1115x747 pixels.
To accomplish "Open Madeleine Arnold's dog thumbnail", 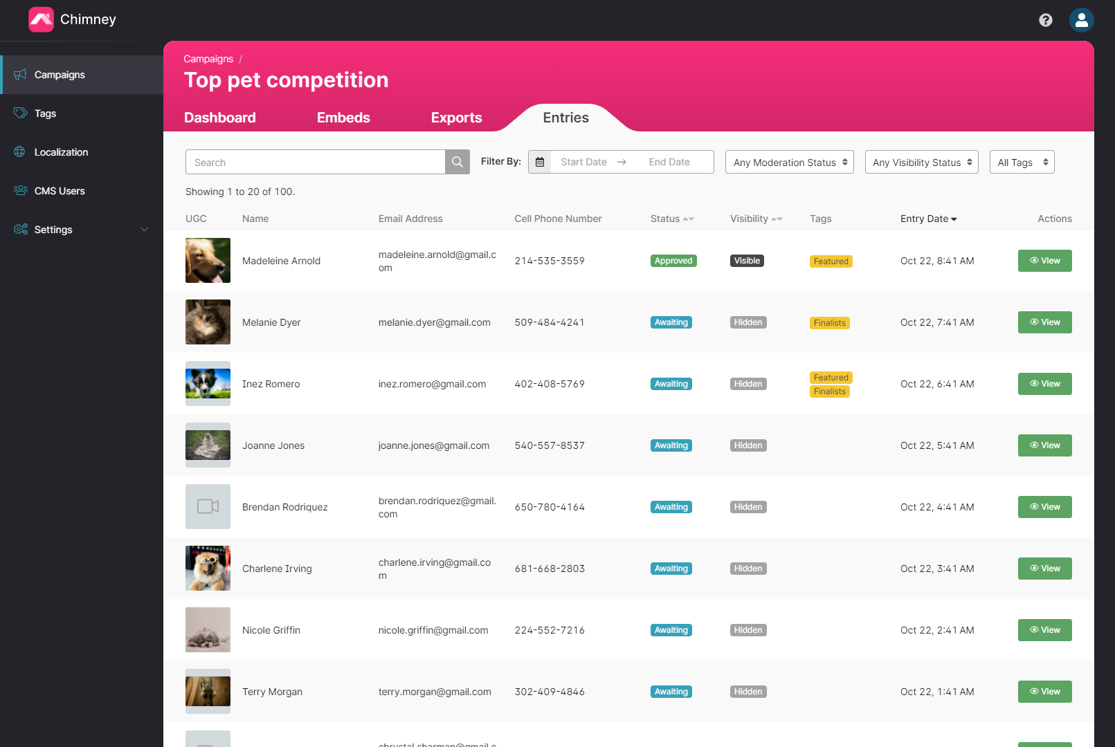I will pos(208,260).
